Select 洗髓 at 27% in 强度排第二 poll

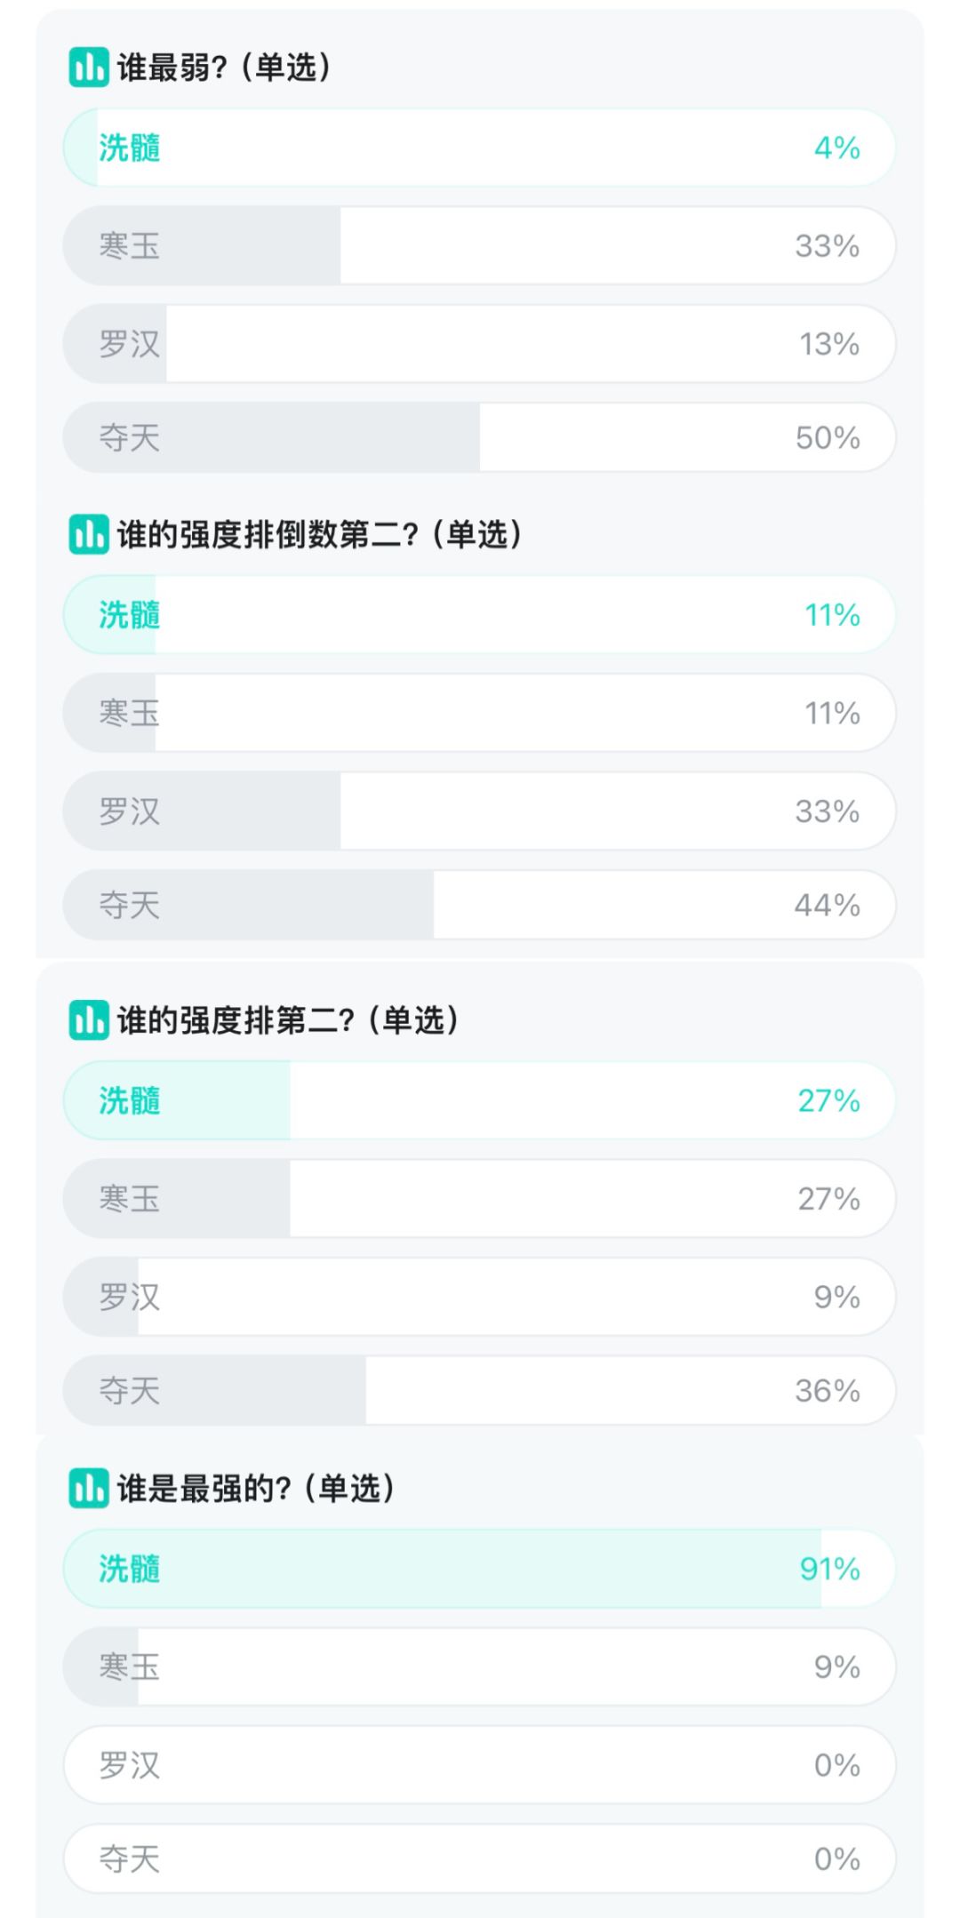click(479, 1100)
